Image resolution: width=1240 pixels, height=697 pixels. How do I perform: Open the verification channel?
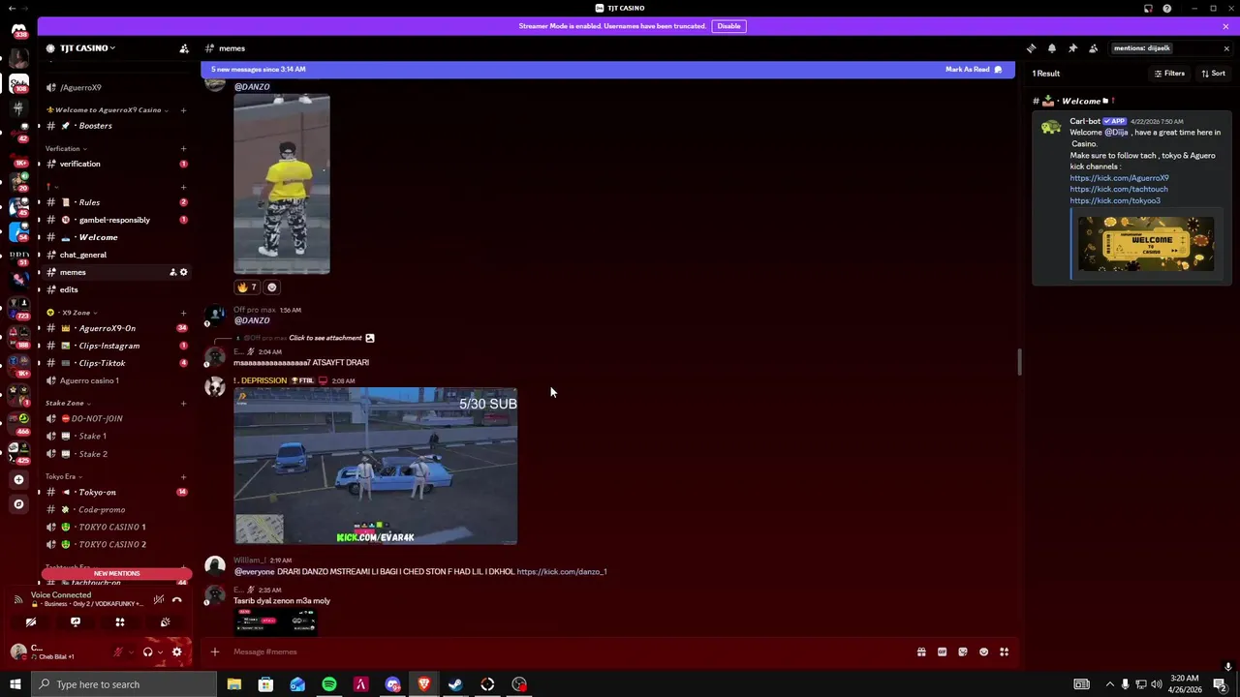[x=116, y=164]
